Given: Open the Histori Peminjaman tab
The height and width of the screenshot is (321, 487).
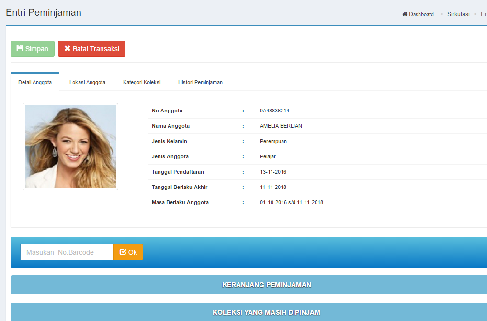Looking at the screenshot, I should 200,82.
